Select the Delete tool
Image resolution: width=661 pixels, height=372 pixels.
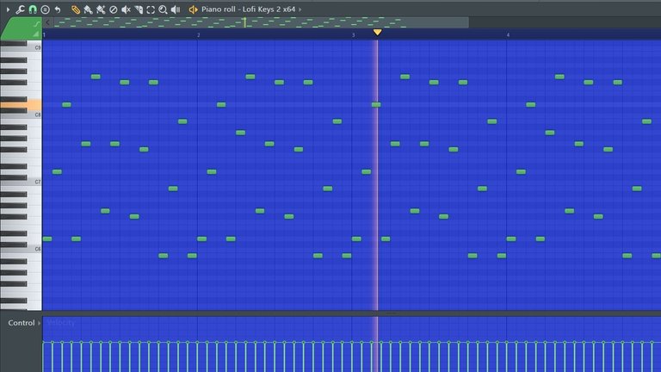point(113,9)
